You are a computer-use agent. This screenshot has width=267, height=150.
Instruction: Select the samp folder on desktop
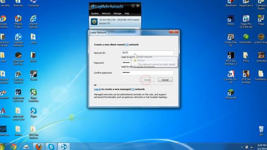click(x=33, y=39)
